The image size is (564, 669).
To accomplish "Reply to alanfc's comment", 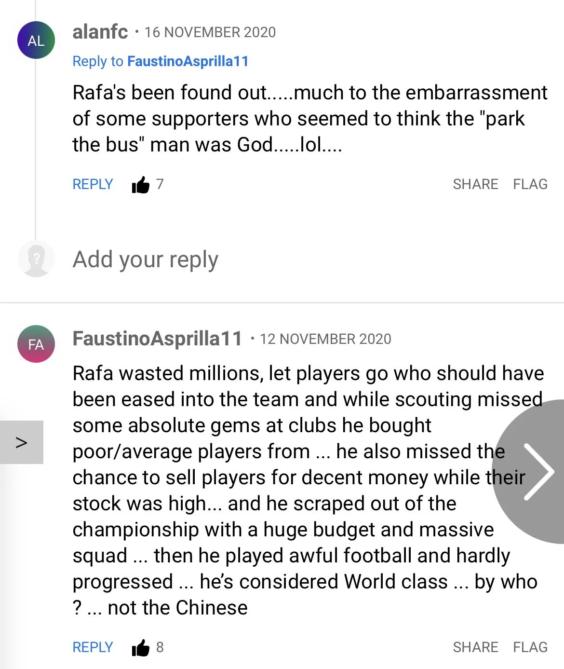I will [93, 184].
